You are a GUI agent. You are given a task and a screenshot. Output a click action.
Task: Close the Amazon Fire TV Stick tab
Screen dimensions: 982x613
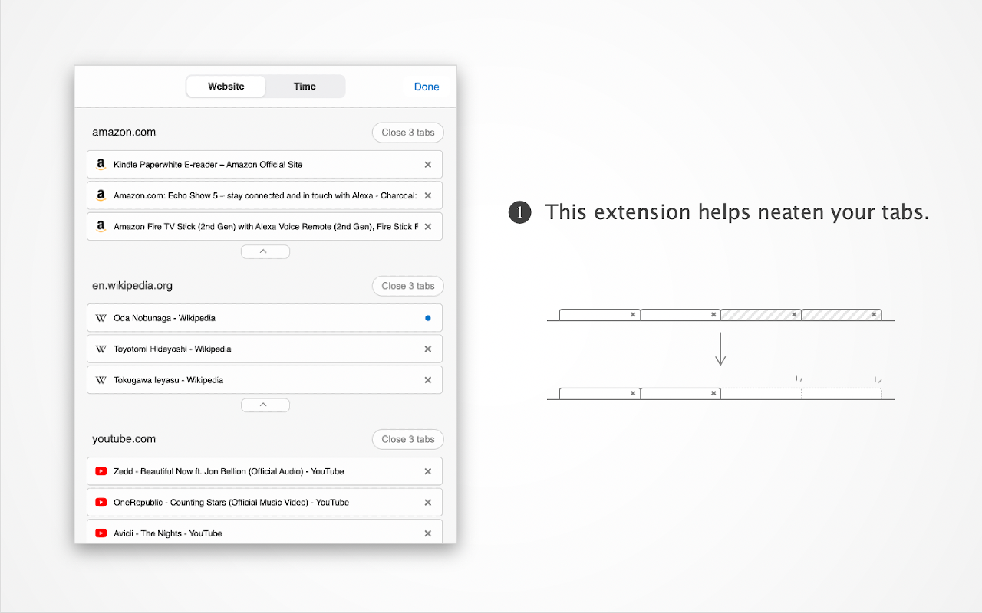[x=428, y=226]
